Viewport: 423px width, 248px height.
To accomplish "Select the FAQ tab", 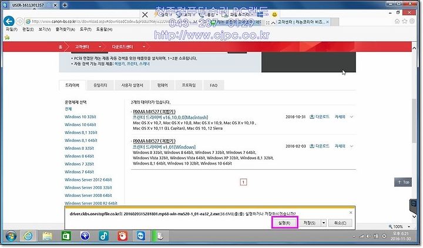I will click(213, 85).
